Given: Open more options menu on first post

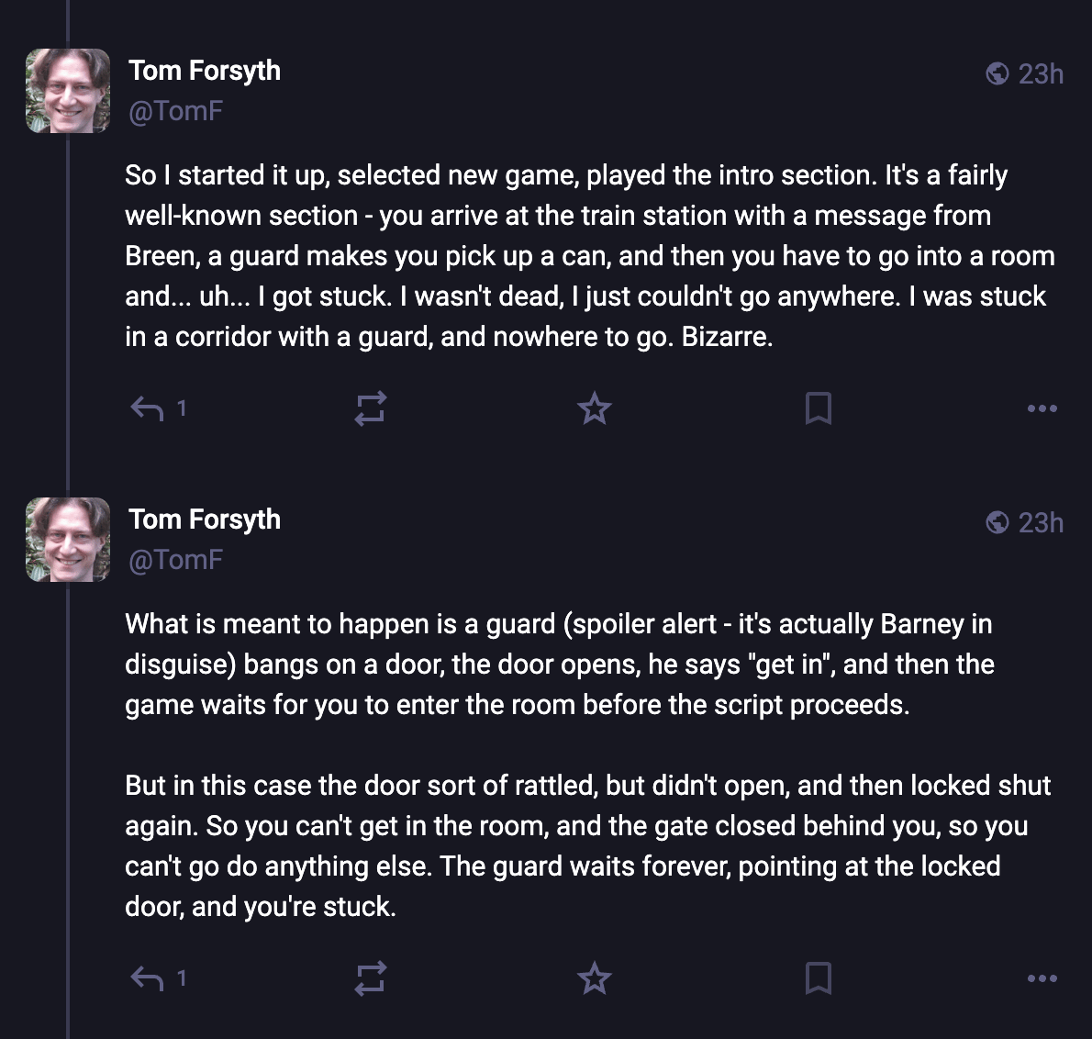Looking at the screenshot, I should pos(1042,408).
